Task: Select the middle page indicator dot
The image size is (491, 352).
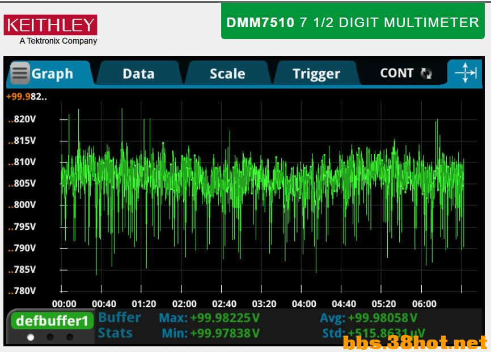Action: pyautogui.click(x=50, y=337)
